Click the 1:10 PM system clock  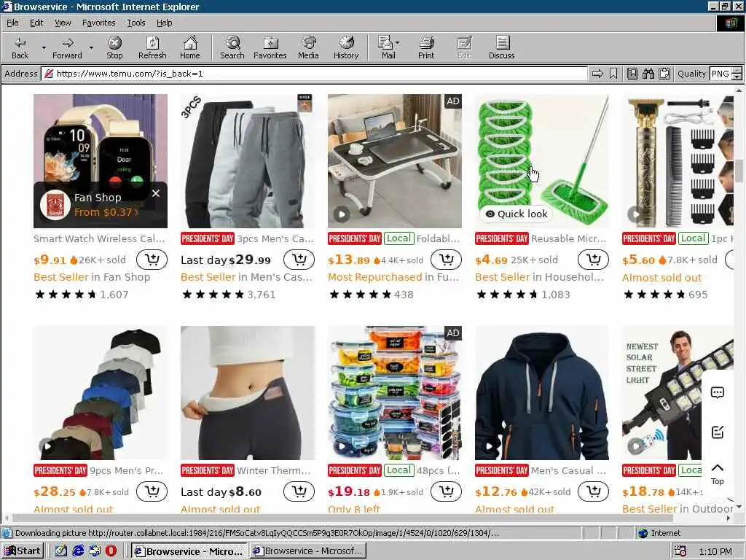point(715,551)
